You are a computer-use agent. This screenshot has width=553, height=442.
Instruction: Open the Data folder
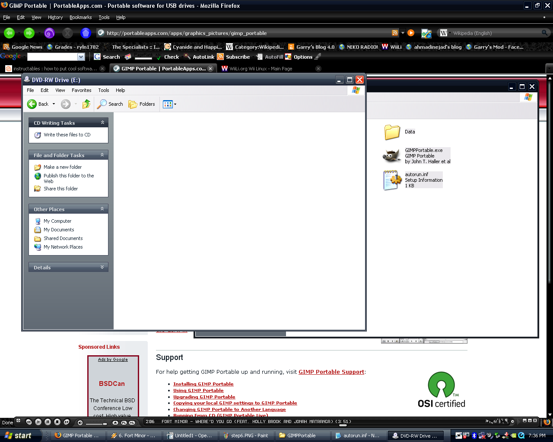(x=391, y=132)
